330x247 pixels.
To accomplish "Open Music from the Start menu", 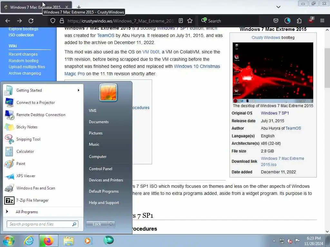I will 94,144.
